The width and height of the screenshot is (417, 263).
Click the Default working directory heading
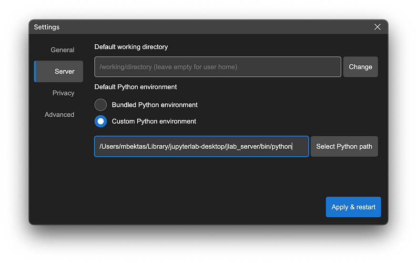click(x=131, y=47)
